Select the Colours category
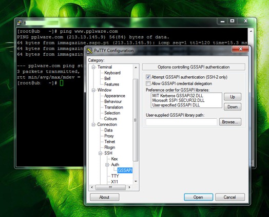Viewport: 269px width, 217px height. click(110, 119)
